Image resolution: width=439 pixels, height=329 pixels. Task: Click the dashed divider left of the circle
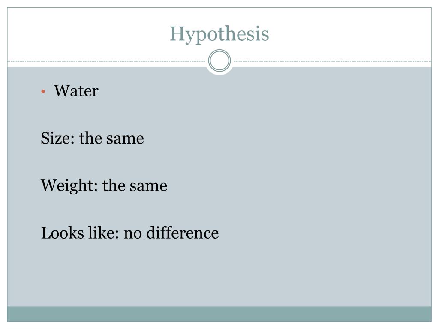point(106,61)
